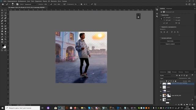Show more align options three dots
The image size is (196, 110).
coord(179,35)
